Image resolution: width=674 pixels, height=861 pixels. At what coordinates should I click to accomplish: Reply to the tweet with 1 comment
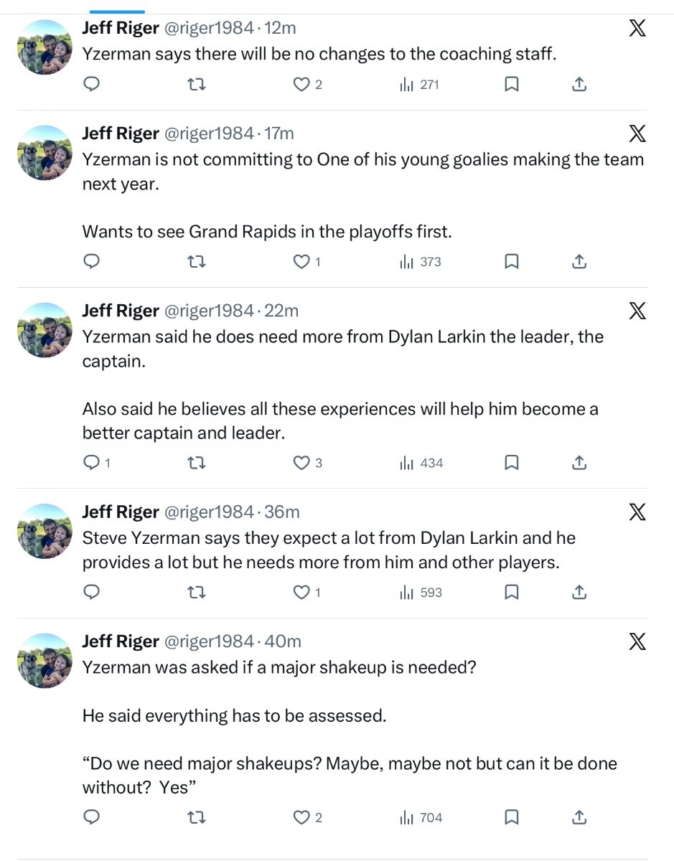tap(92, 463)
